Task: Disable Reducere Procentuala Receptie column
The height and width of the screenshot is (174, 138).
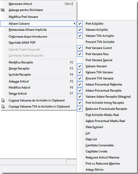Action: pos(80,109)
